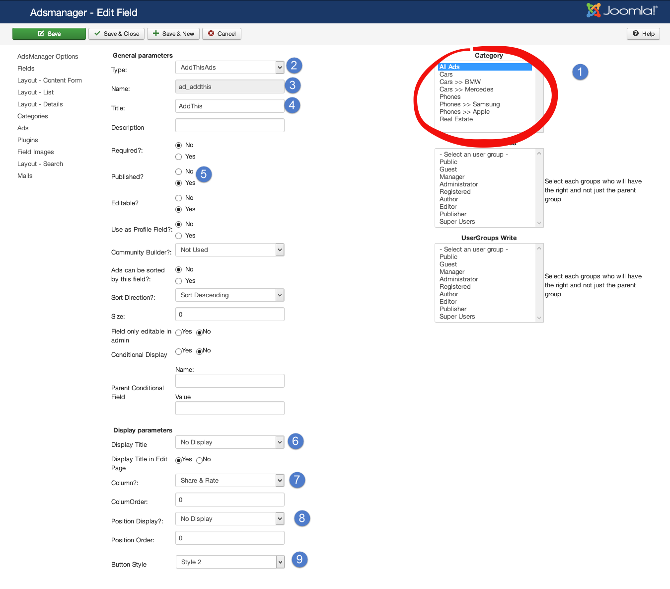Viewport: 670px width, 589px height.
Task: Expand the Sort Direction dropdown
Action: 229,295
